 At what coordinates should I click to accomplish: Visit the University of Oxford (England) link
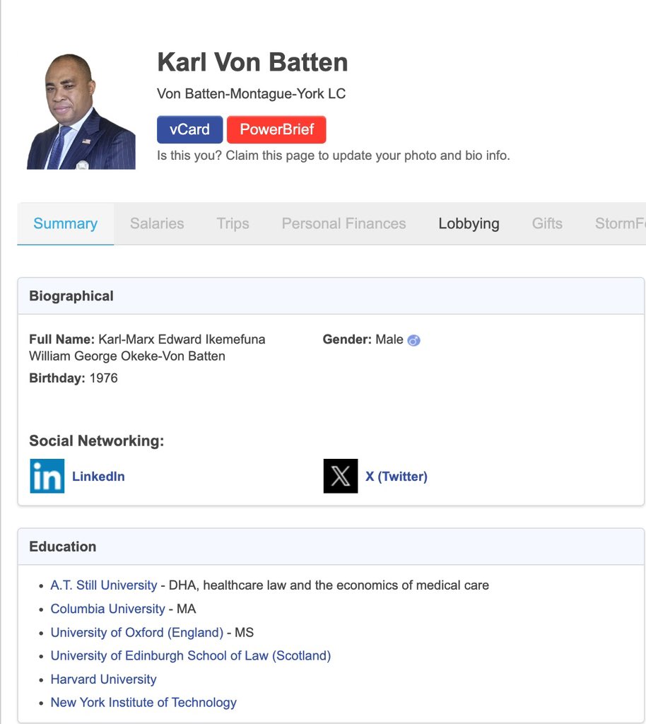[x=136, y=632]
